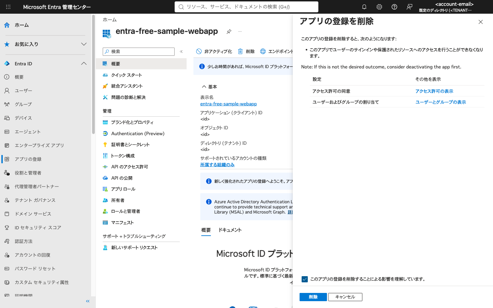This screenshot has height=308, width=493.
Task: Click the 非アクティブ化 toolbar command
Action: pos(214,51)
